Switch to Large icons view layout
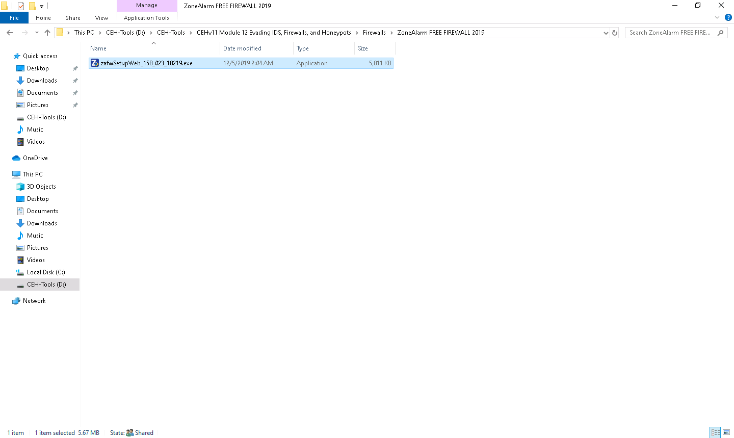Viewport: 734px width, 438px height. [727, 432]
